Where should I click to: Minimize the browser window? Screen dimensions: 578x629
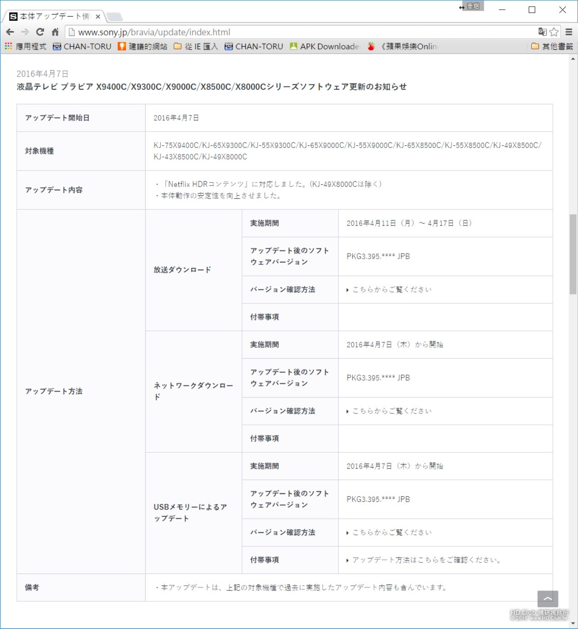[x=502, y=10]
